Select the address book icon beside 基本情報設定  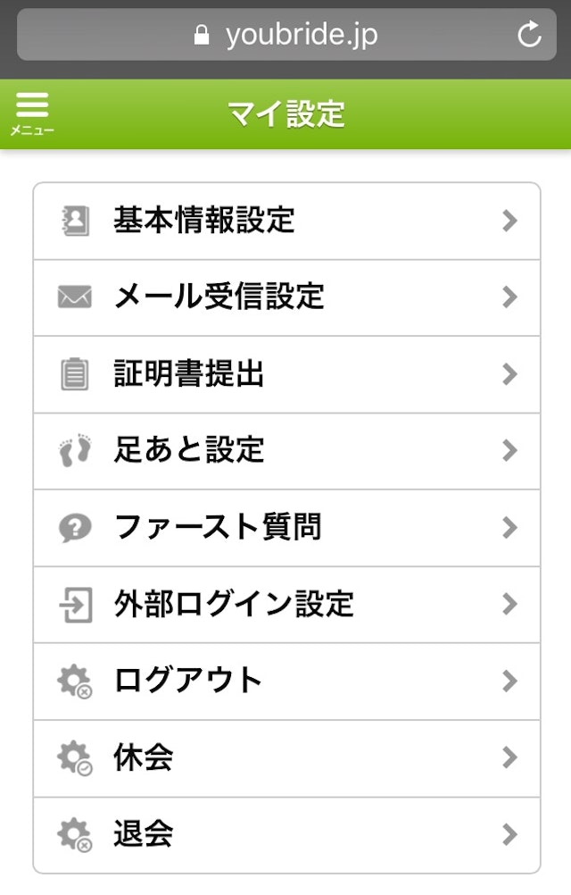point(76,220)
